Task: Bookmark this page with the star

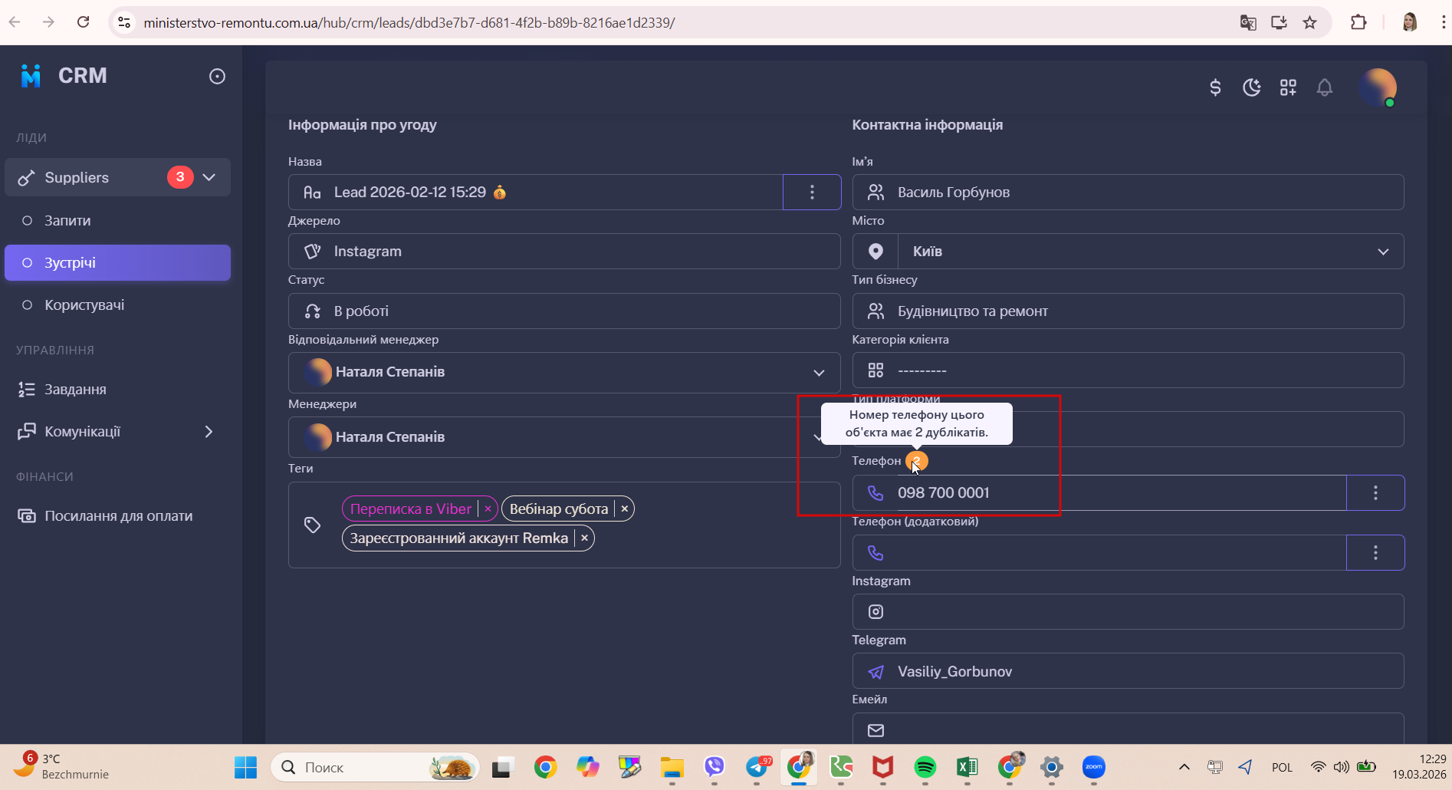Action: pyautogui.click(x=1309, y=22)
